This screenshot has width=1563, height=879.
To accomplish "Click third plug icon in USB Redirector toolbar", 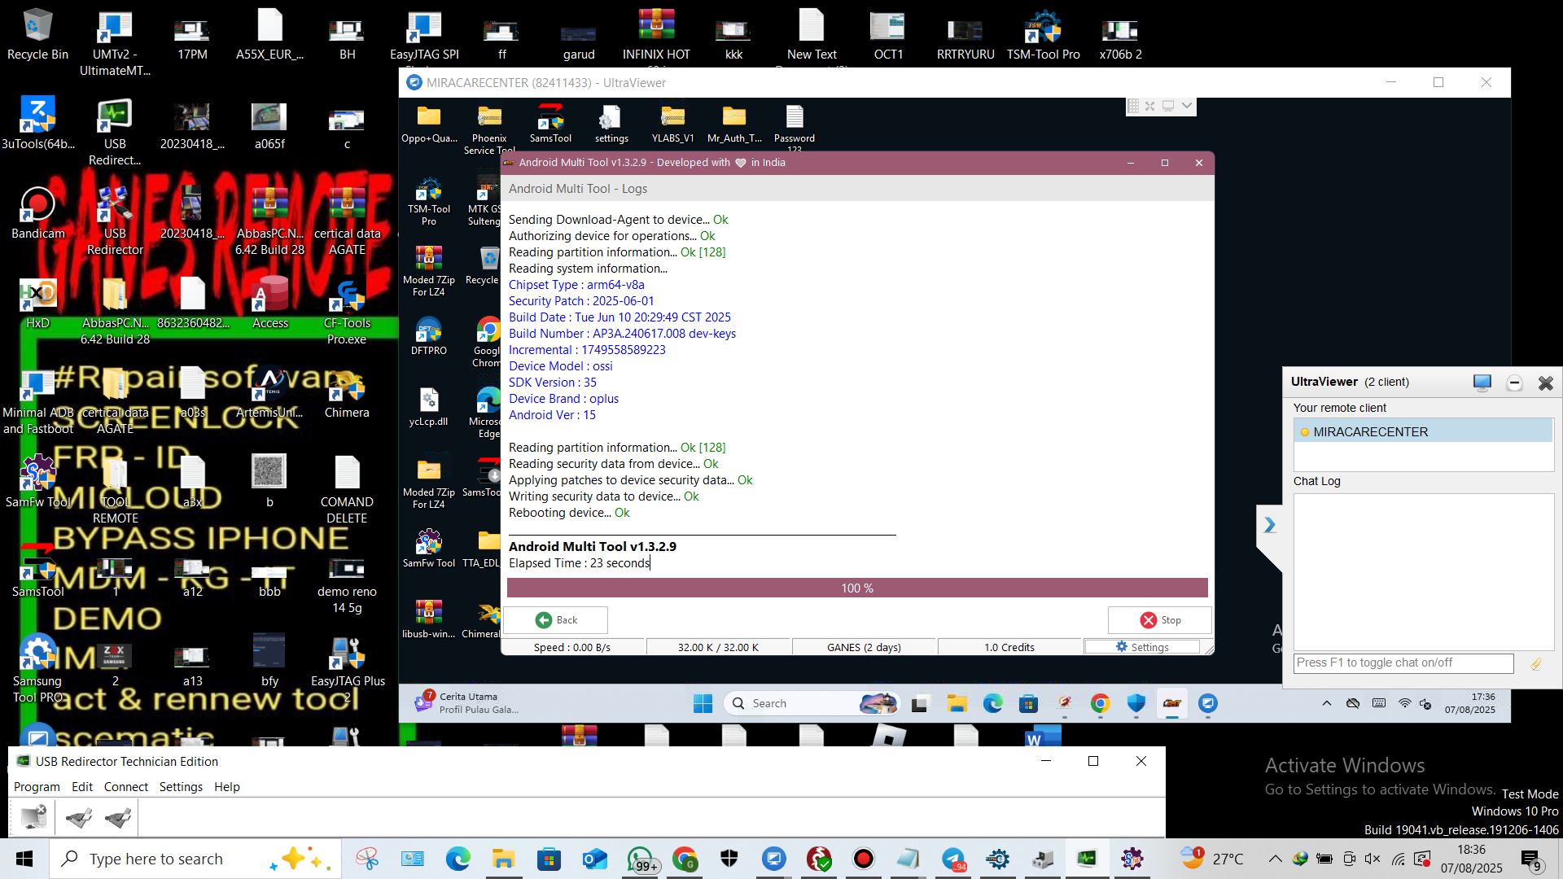I will 118,817.
